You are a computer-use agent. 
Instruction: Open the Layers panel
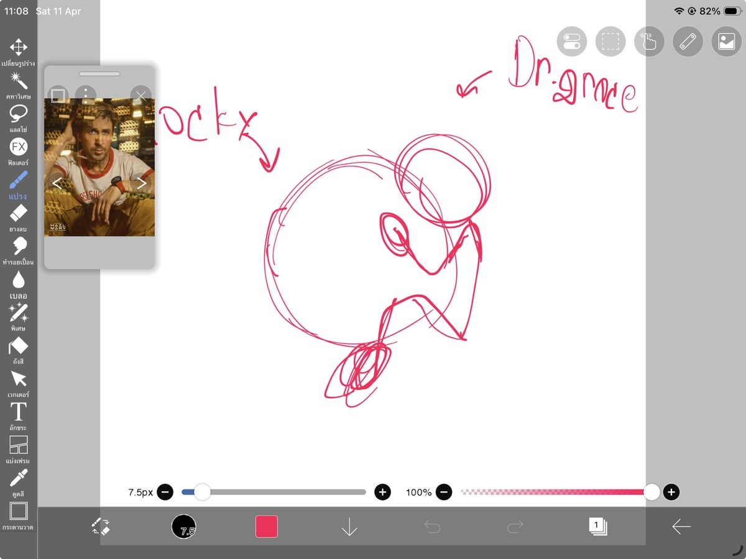click(598, 527)
